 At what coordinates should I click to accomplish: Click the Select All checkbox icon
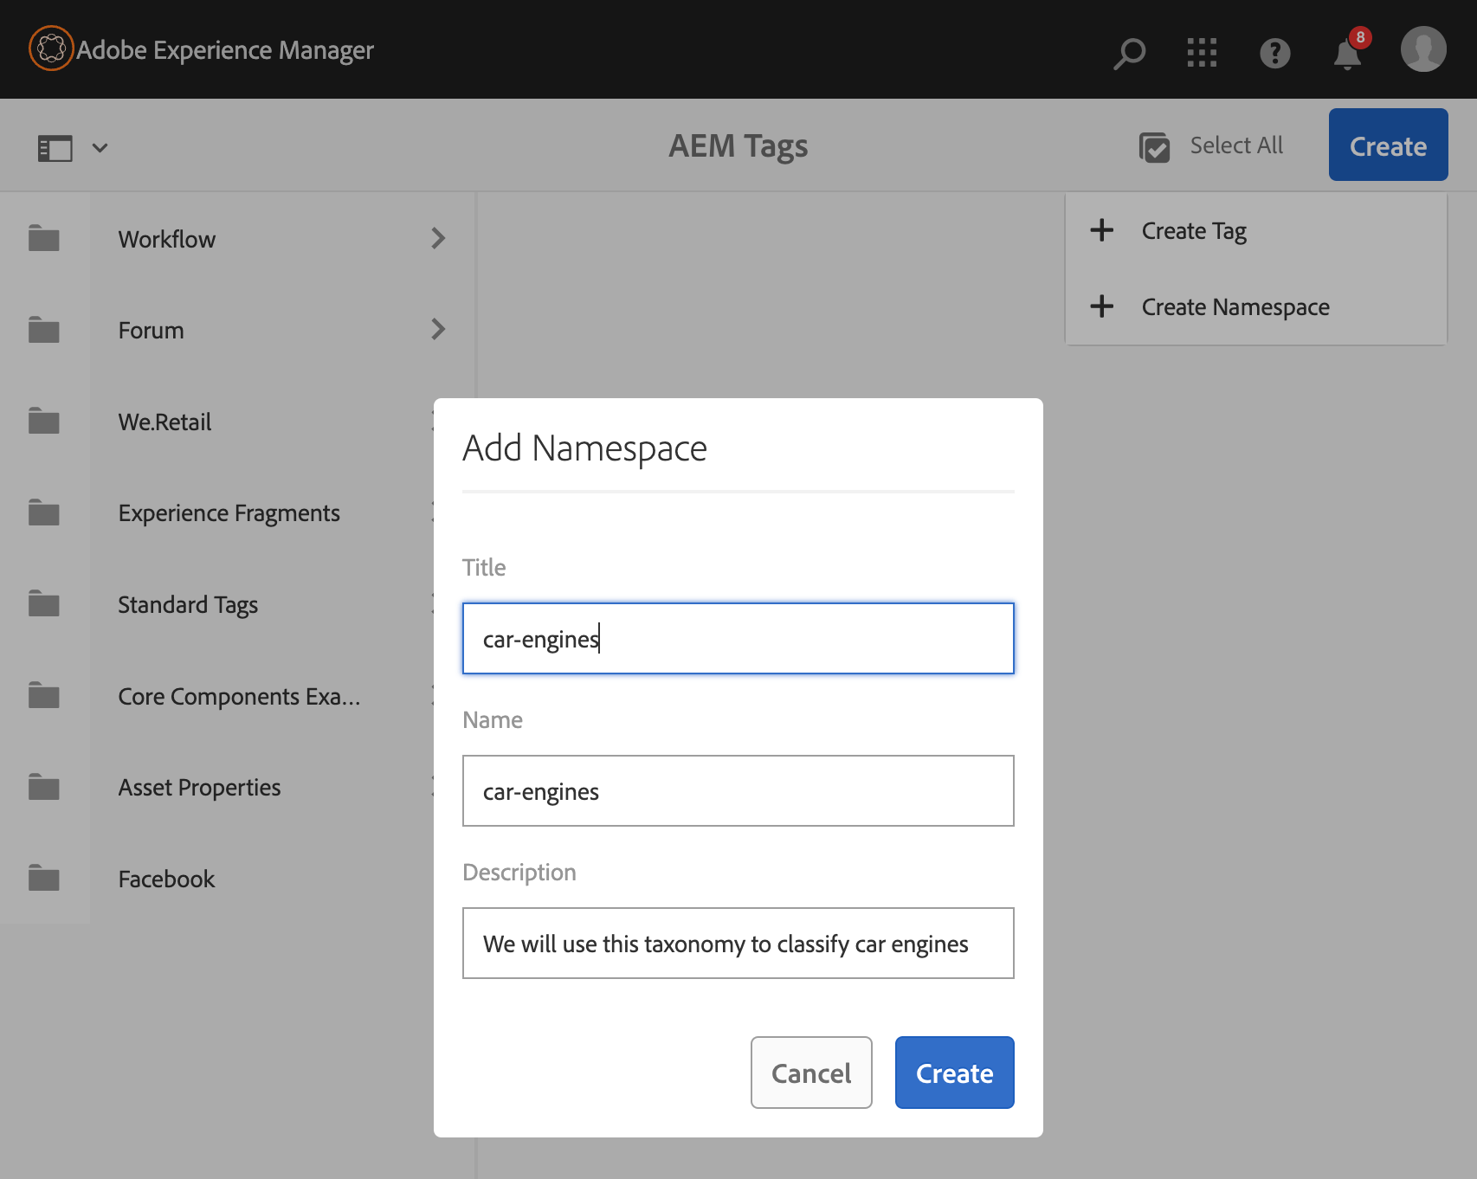[1154, 147]
